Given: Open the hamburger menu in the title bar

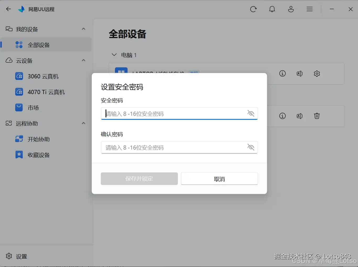Looking at the screenshot, I should coord(309,9).
